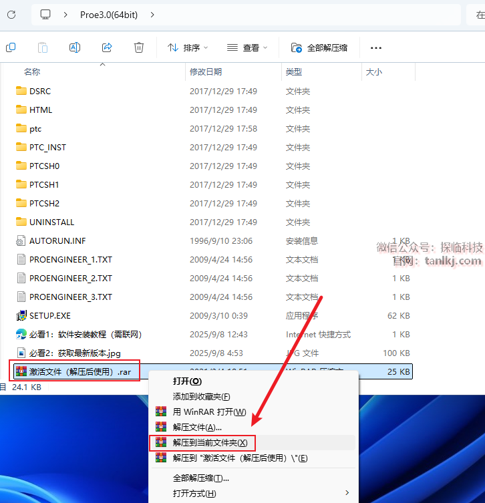Select the UNINSTALL folder icon

[21, 222]
